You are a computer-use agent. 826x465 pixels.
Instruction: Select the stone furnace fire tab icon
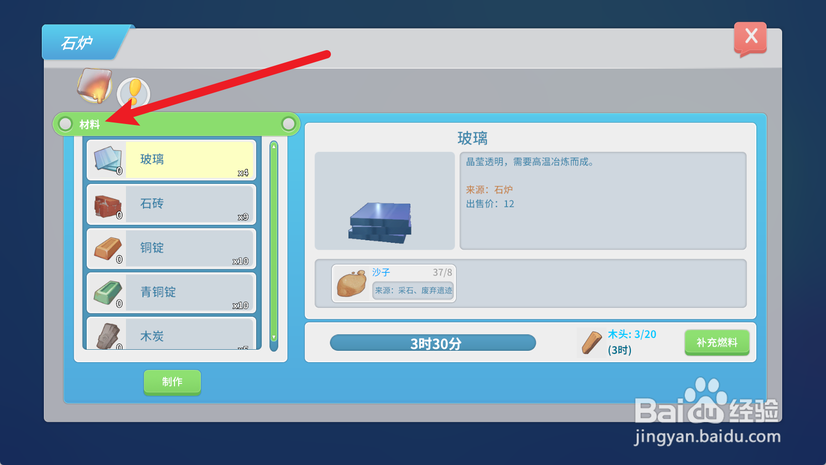point(94,86)
